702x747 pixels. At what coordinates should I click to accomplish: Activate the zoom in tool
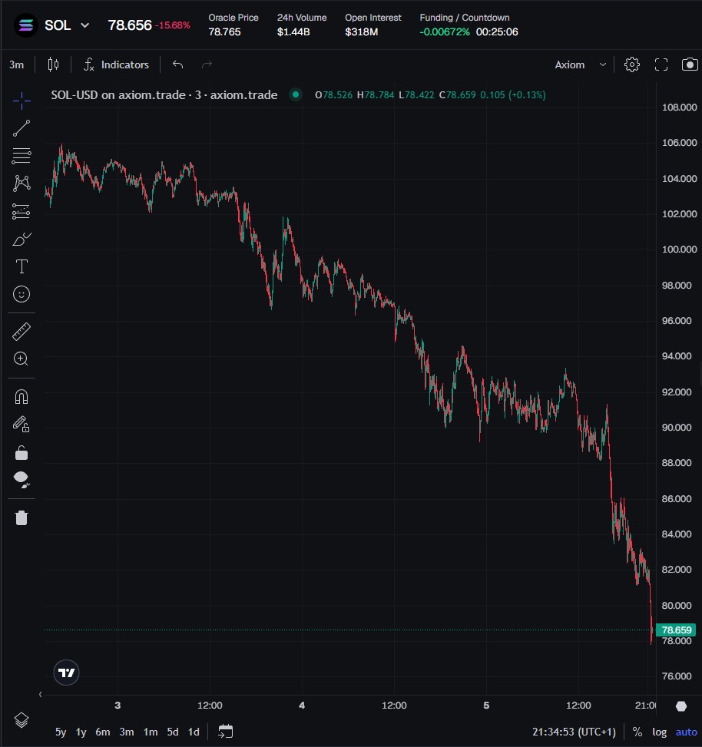click(x=22, y=359)
